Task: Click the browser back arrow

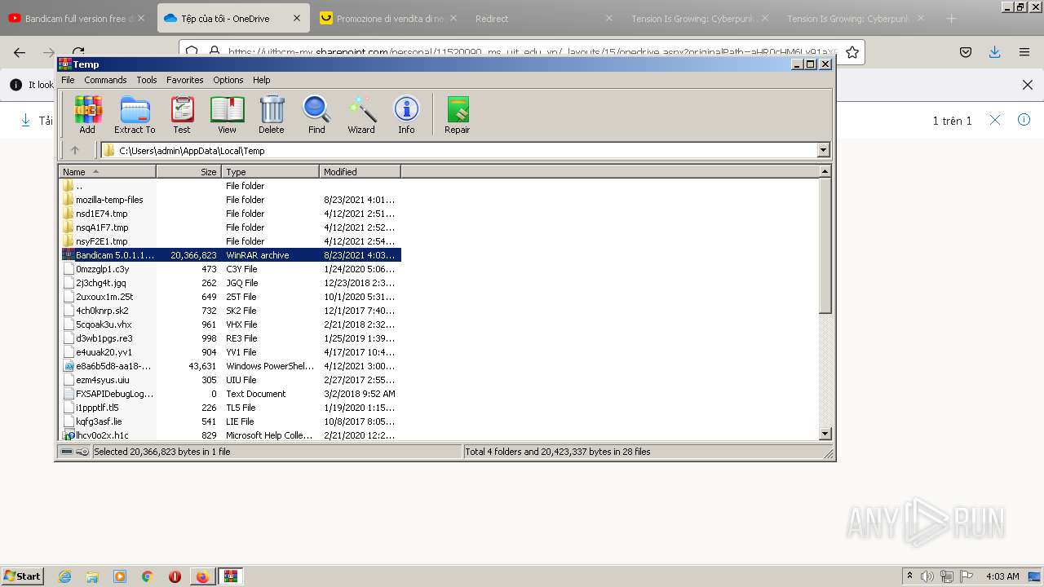Action: [20, 52]
